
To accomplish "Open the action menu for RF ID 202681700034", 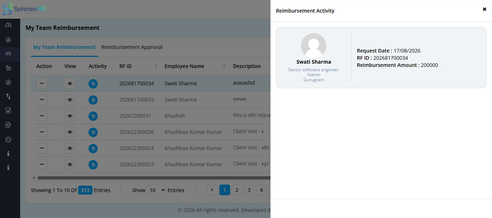I will pos(42,83).
